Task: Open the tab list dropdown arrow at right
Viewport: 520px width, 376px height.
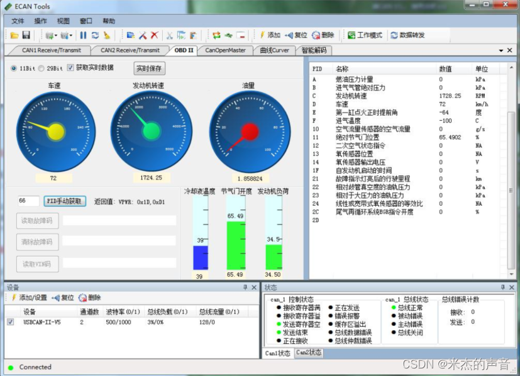Action: pyautogui.click(x=501, y=50)
